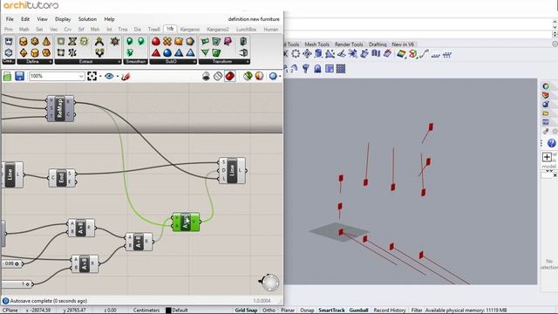Select the first green Smoothen component icon

coord(130,41)
